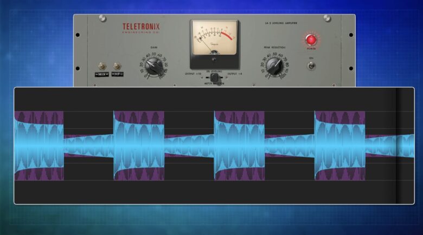Adjust the HF trim screw
The height and width of the screenshot is (235, 423).
[116, 66]
